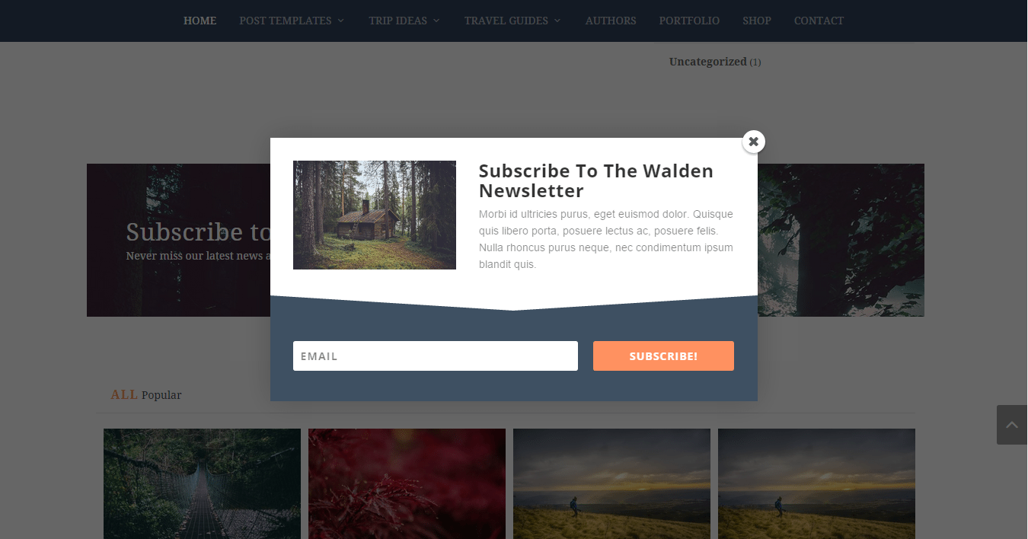Expand the Post Templates dropdown chevron

[340, 21]
